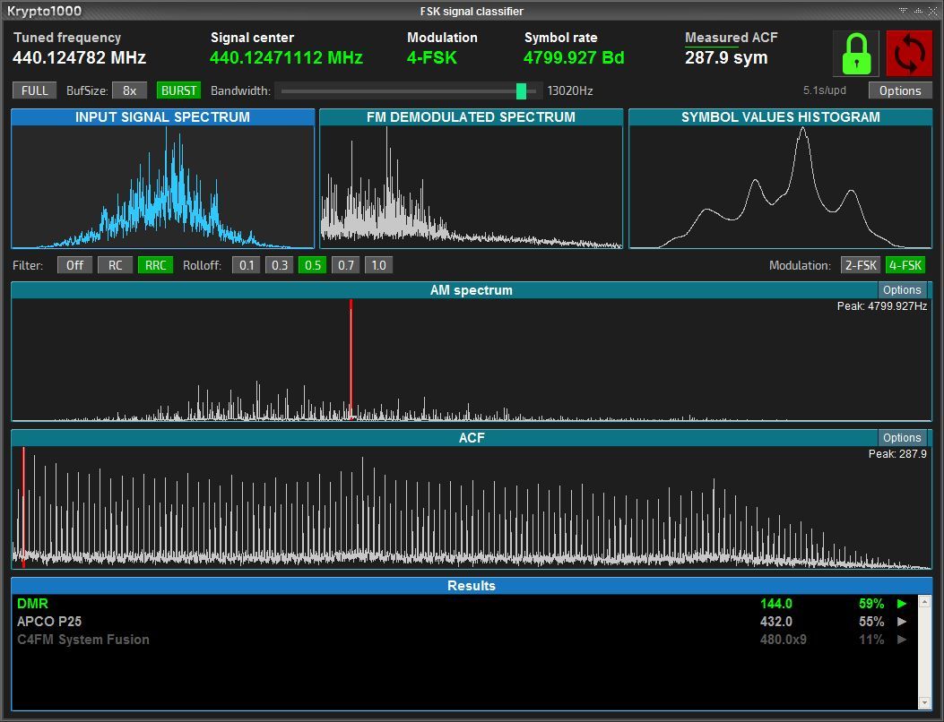This screenshot has height=722, width=944.
Task: Select the DMR result row
Action: (464, 604)
